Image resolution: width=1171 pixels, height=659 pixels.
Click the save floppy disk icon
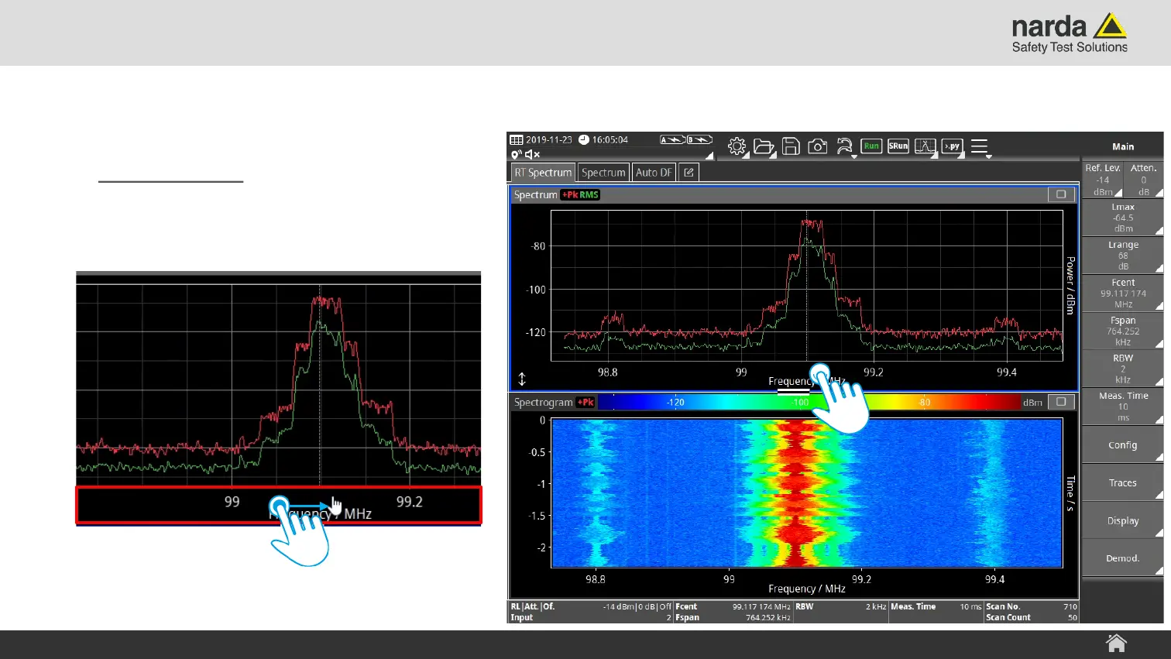tap(790, 146)
